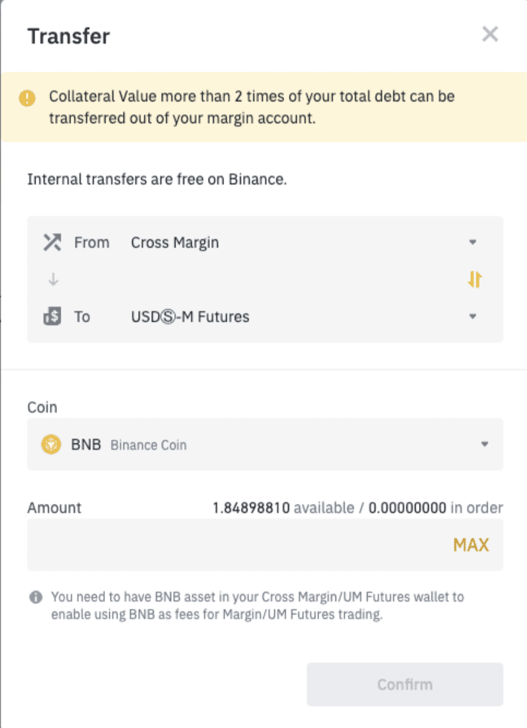Expand the From account dropdown arrow
Viewport: 527px width, 728px height.
click(x=473, y=242)
